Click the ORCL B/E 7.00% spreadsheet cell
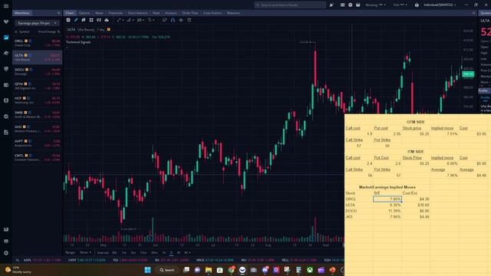 tap(387, 199)
